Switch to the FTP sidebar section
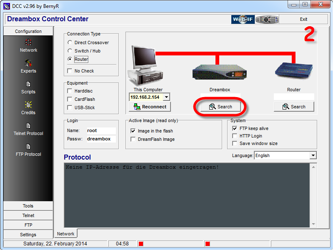Viewport: 333px width, 250px height. (28, 225)
